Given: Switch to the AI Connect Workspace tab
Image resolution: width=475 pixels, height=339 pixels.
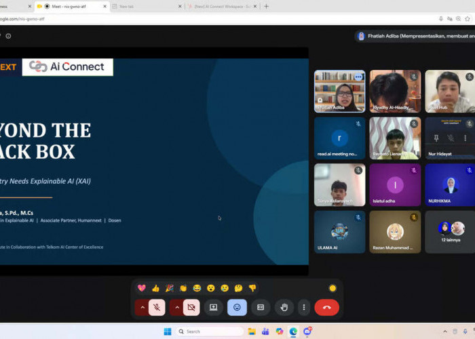Looking at the screenshot, I should (x=221, y=6).
